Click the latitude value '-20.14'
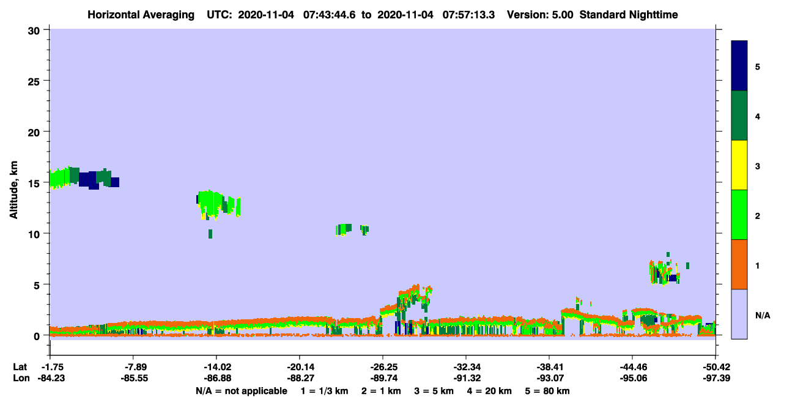Screen dimensions: 795x408 pos(299,367)
